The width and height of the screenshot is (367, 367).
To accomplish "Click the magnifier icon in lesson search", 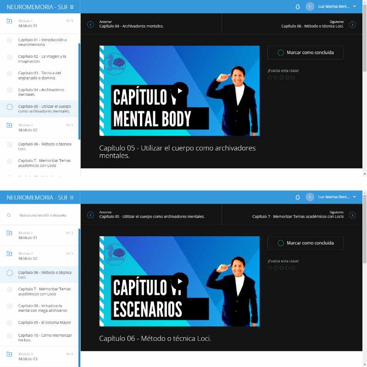I will [9, 215].
